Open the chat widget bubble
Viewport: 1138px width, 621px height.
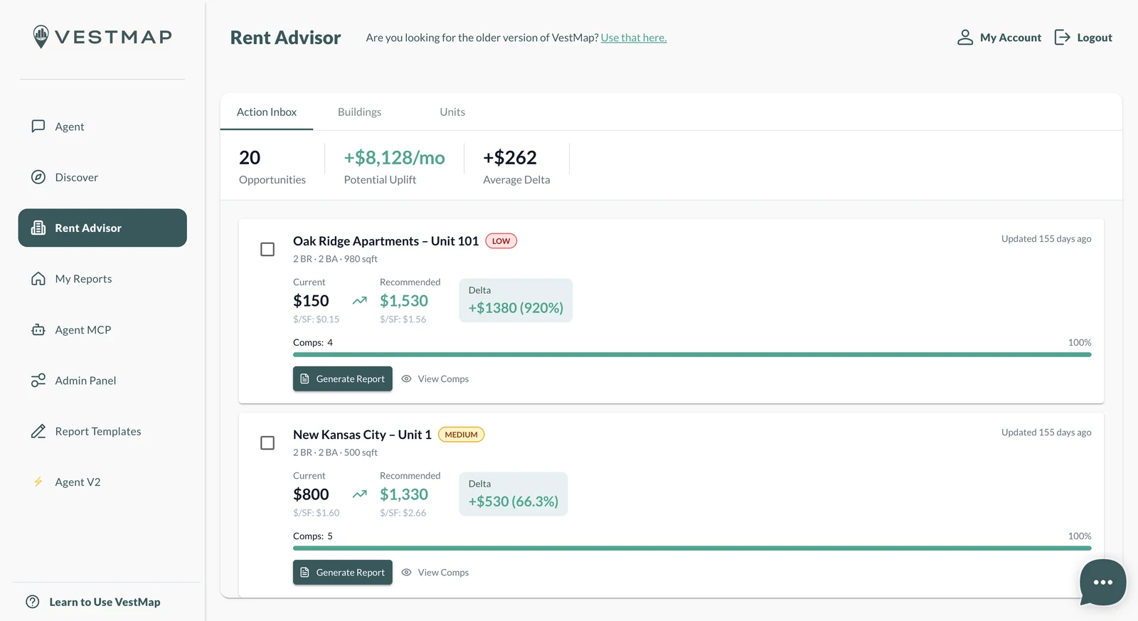1102,582
